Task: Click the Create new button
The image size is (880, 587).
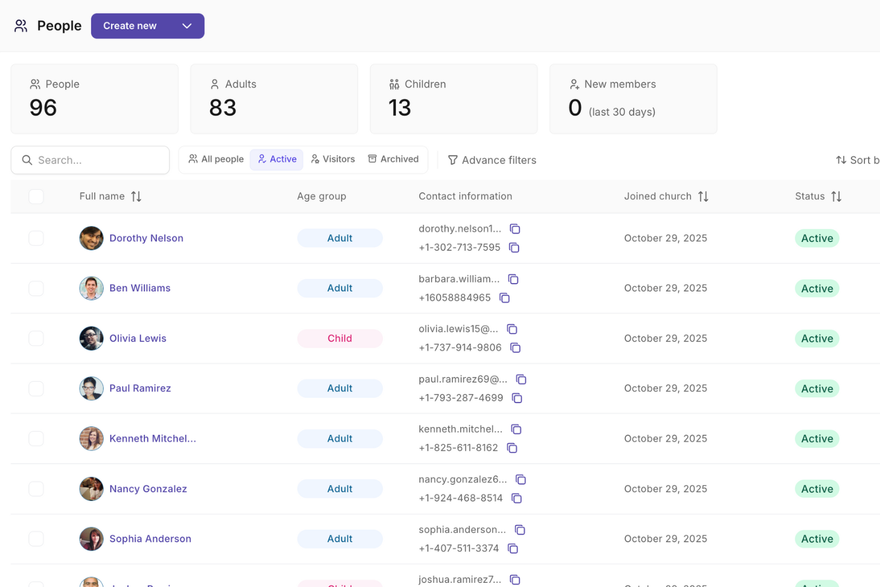Action: 130,26
